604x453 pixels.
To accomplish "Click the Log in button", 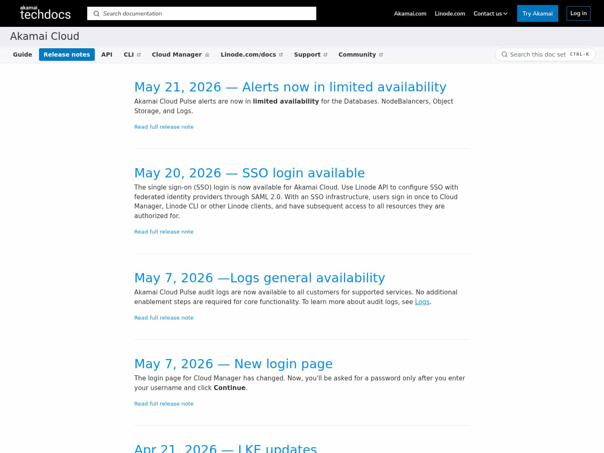I will point(578,13).
